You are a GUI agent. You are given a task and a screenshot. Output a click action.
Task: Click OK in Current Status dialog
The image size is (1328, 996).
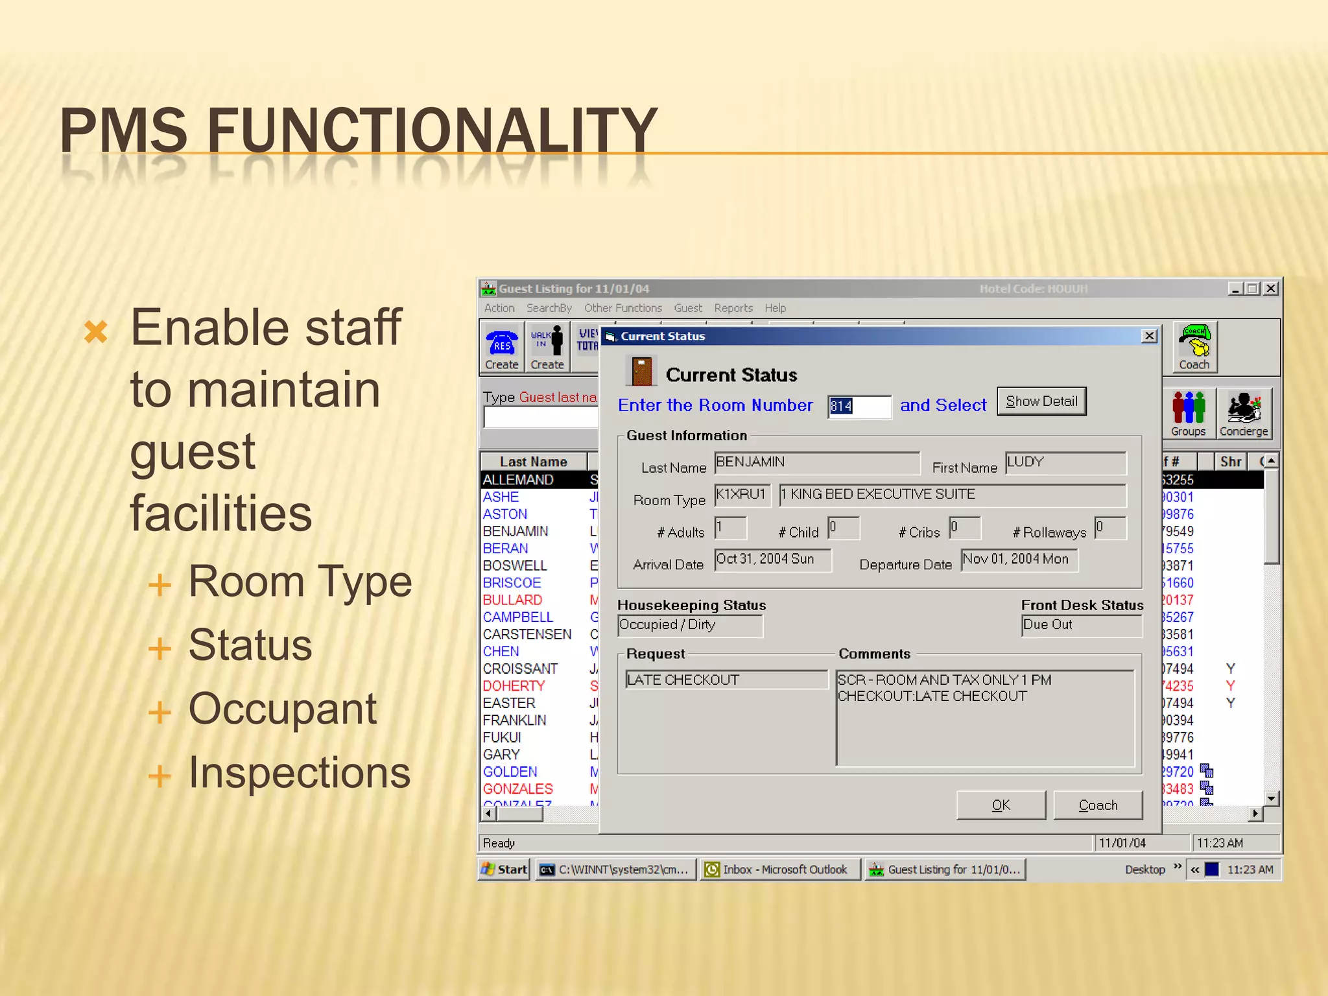click(1001, 805)
